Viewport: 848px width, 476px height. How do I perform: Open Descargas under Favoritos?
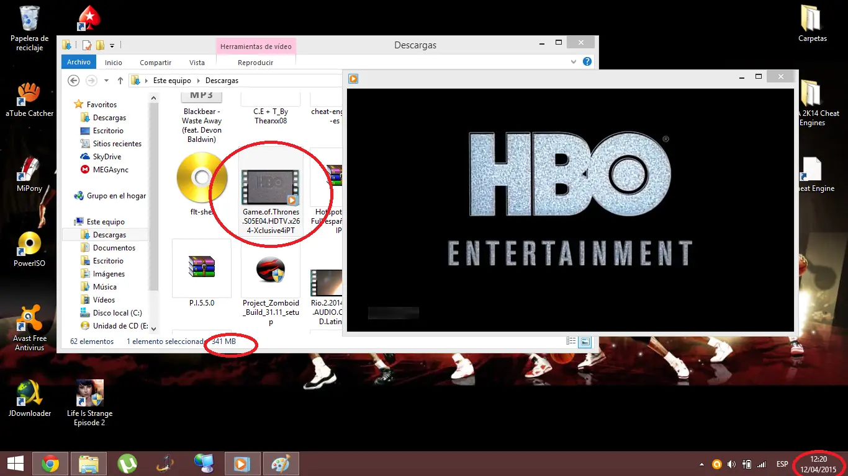(109, 118)
